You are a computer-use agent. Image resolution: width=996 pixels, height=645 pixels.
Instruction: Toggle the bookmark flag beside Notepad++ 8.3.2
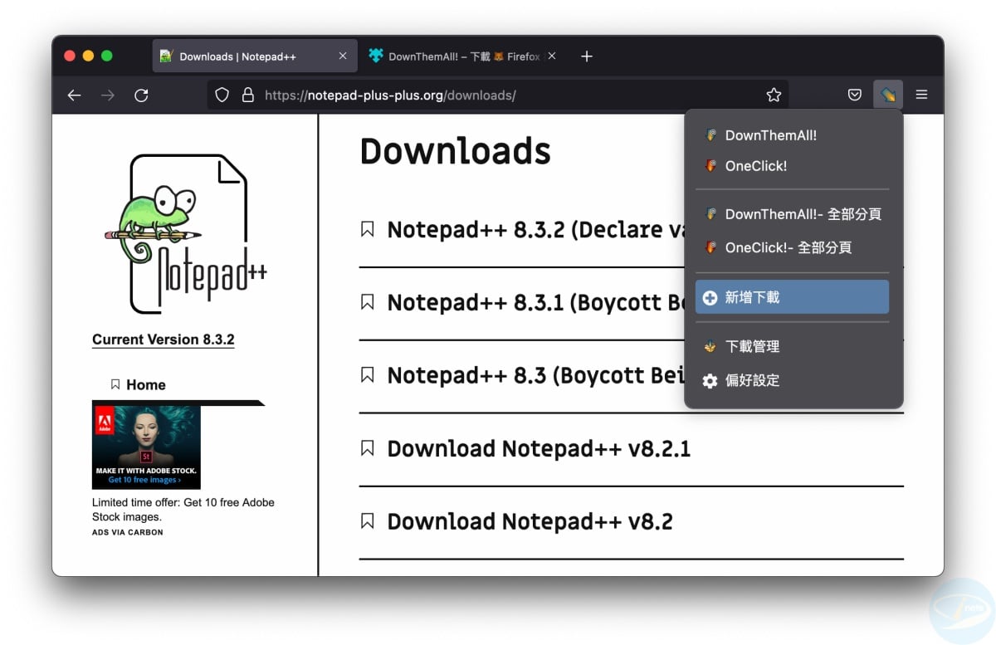[367, 228]
